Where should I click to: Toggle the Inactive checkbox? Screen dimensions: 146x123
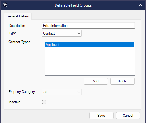coord(44,102)
